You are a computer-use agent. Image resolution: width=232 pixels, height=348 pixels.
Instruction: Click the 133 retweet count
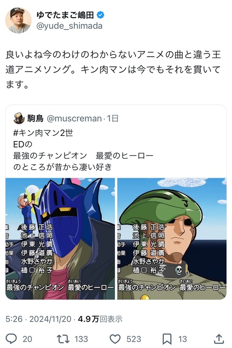point(81,339)
